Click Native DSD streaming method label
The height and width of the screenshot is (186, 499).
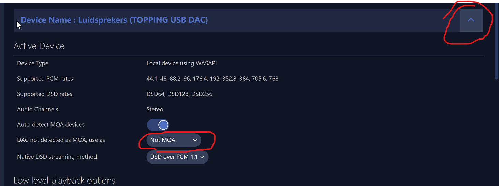point(57,157)
